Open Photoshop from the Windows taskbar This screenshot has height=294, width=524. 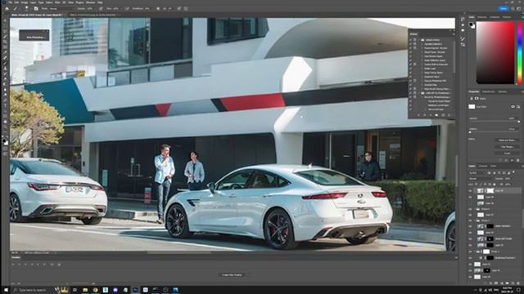tap(135, 290)
